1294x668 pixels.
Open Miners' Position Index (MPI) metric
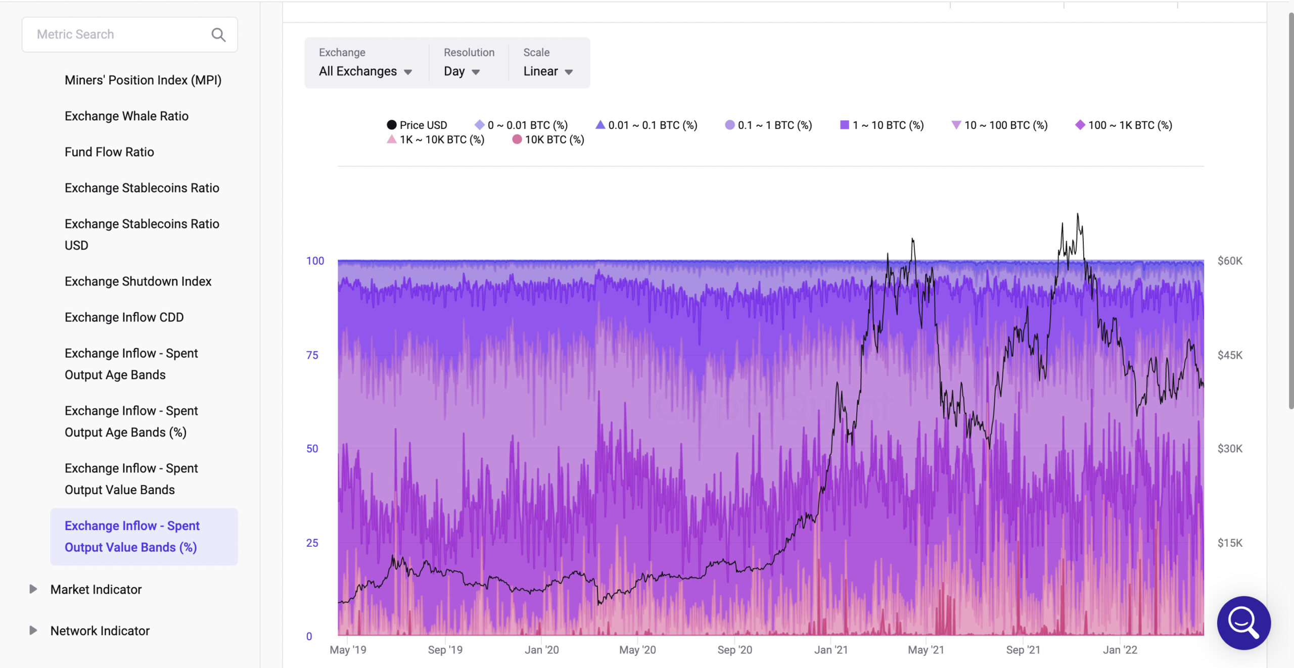[143, 80]
